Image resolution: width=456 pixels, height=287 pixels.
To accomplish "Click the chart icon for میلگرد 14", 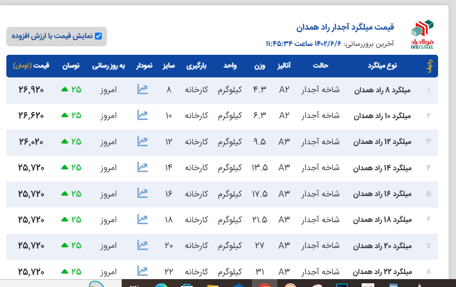I will click(x=142, y=167).
